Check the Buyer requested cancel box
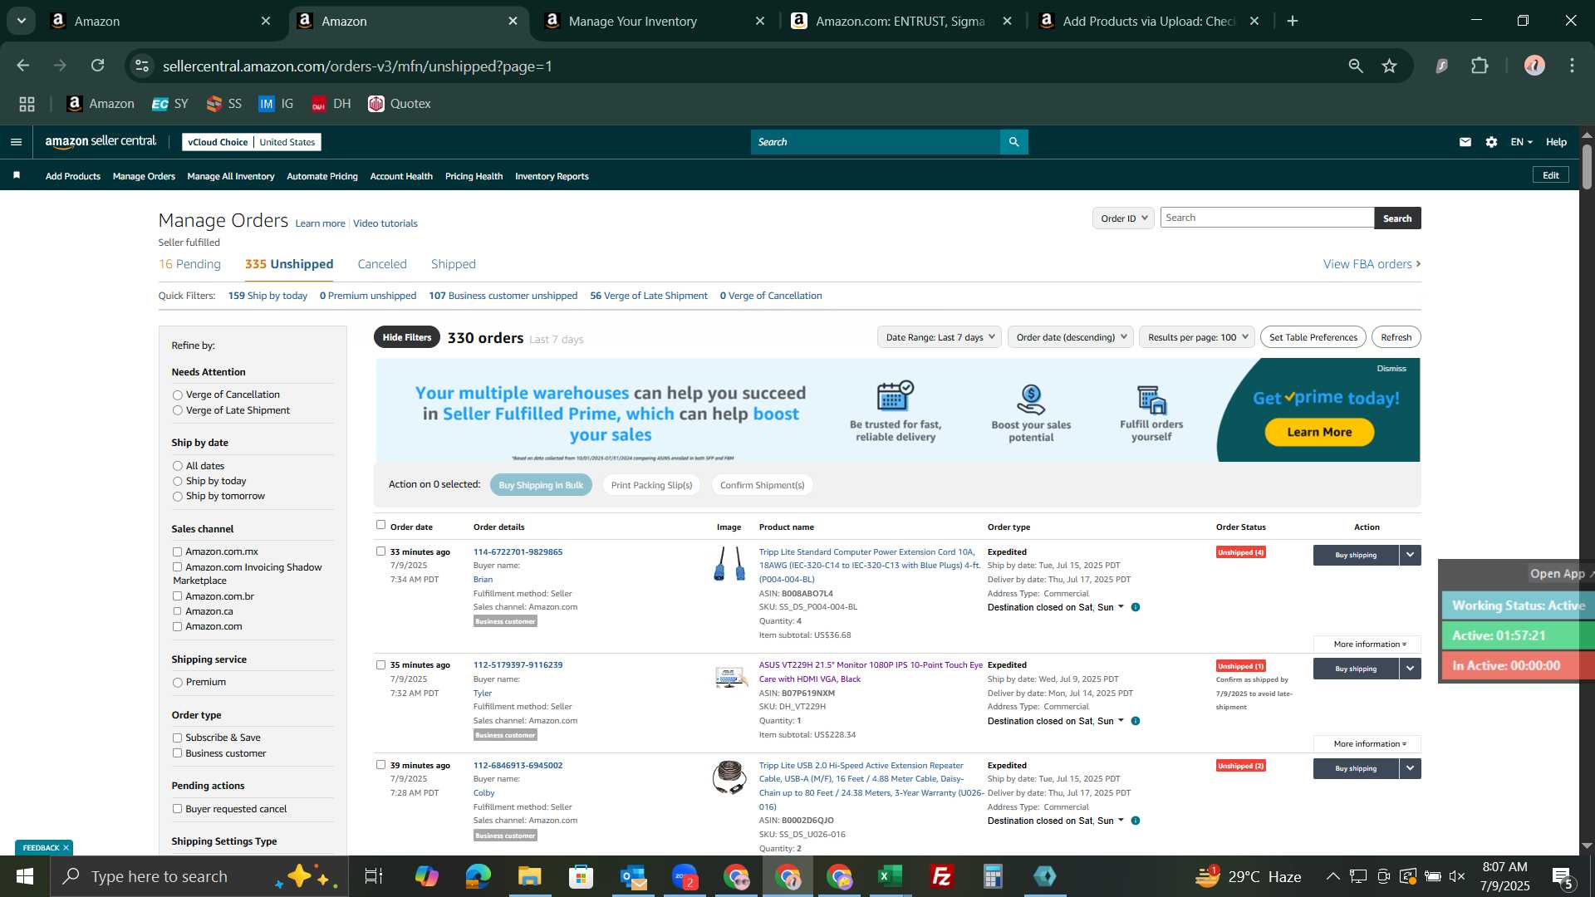Image resolution: width=1595 pixels, height=897 pixels. [x=177, y=809]
